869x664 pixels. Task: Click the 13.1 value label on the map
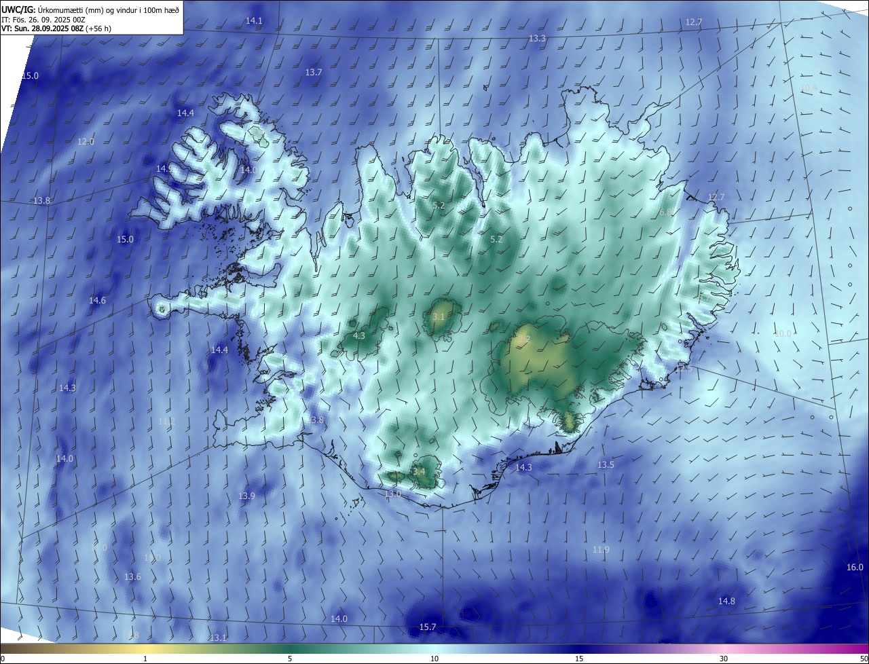[x=217, y=638]
